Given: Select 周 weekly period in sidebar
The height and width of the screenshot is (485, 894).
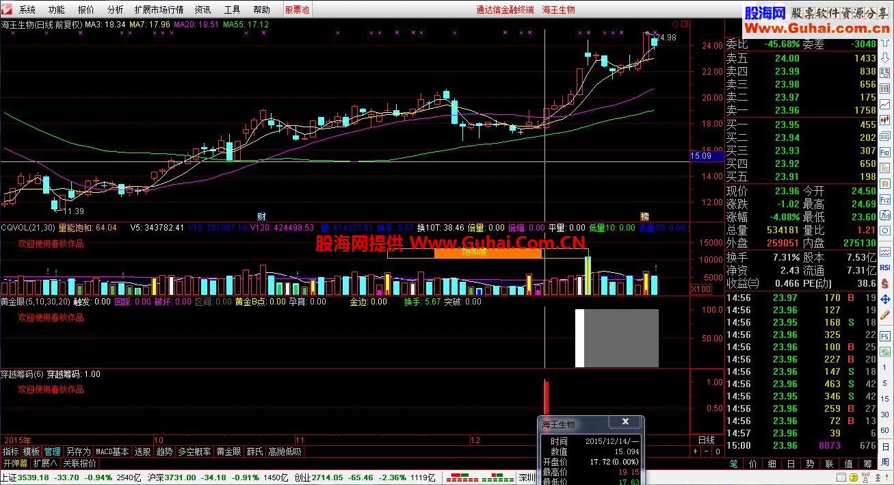Looking at the screenshot, I should coord(885,462).
